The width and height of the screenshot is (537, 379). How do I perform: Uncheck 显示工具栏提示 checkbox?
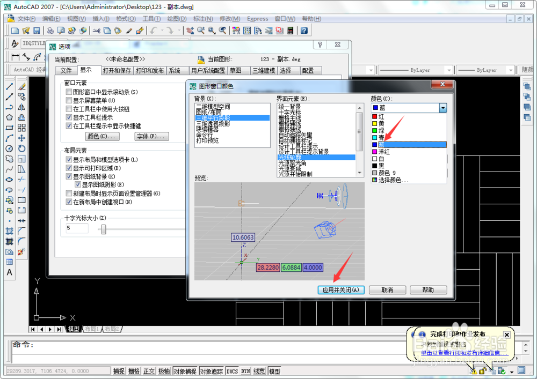tap(69, 117)
